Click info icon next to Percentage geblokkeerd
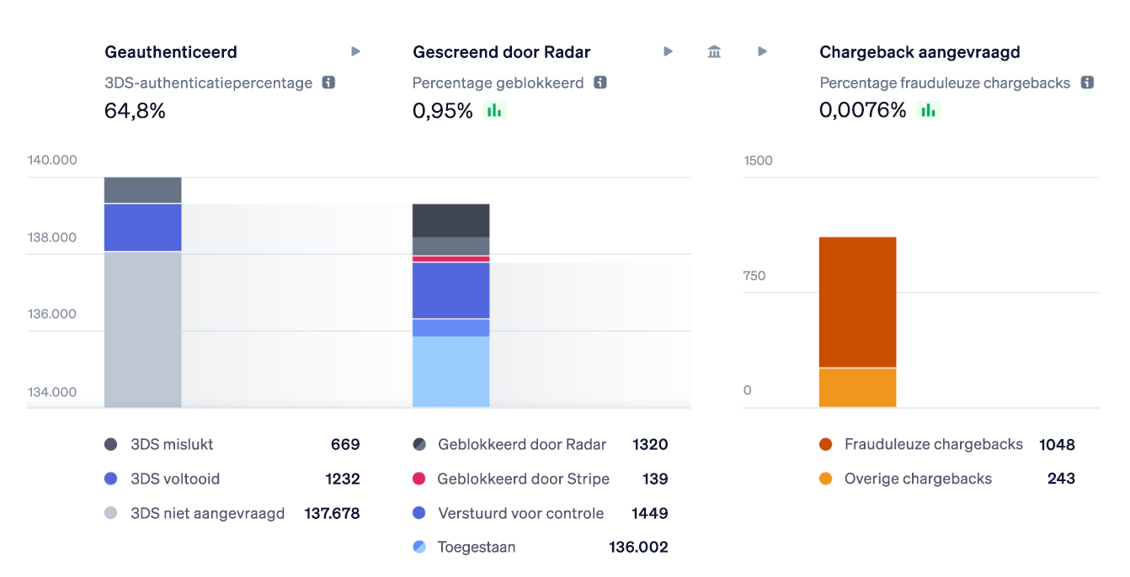The height and width of the screenshot is (577, 1130). (x=600, y=83)
